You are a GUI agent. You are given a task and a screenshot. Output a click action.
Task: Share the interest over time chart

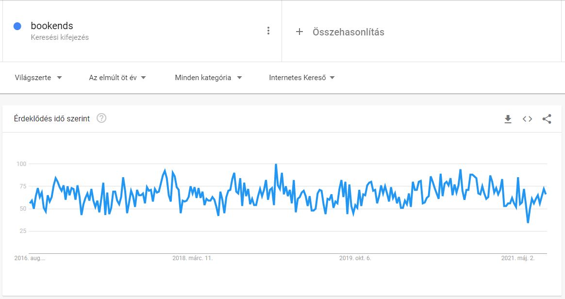pyautogui.click(x=547, y=119)
